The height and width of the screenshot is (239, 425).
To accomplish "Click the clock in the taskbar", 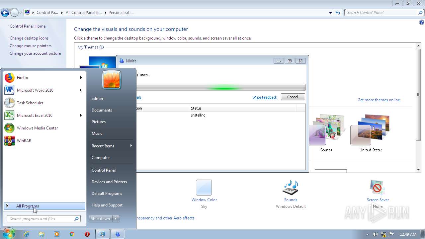I will click(408, 234).
